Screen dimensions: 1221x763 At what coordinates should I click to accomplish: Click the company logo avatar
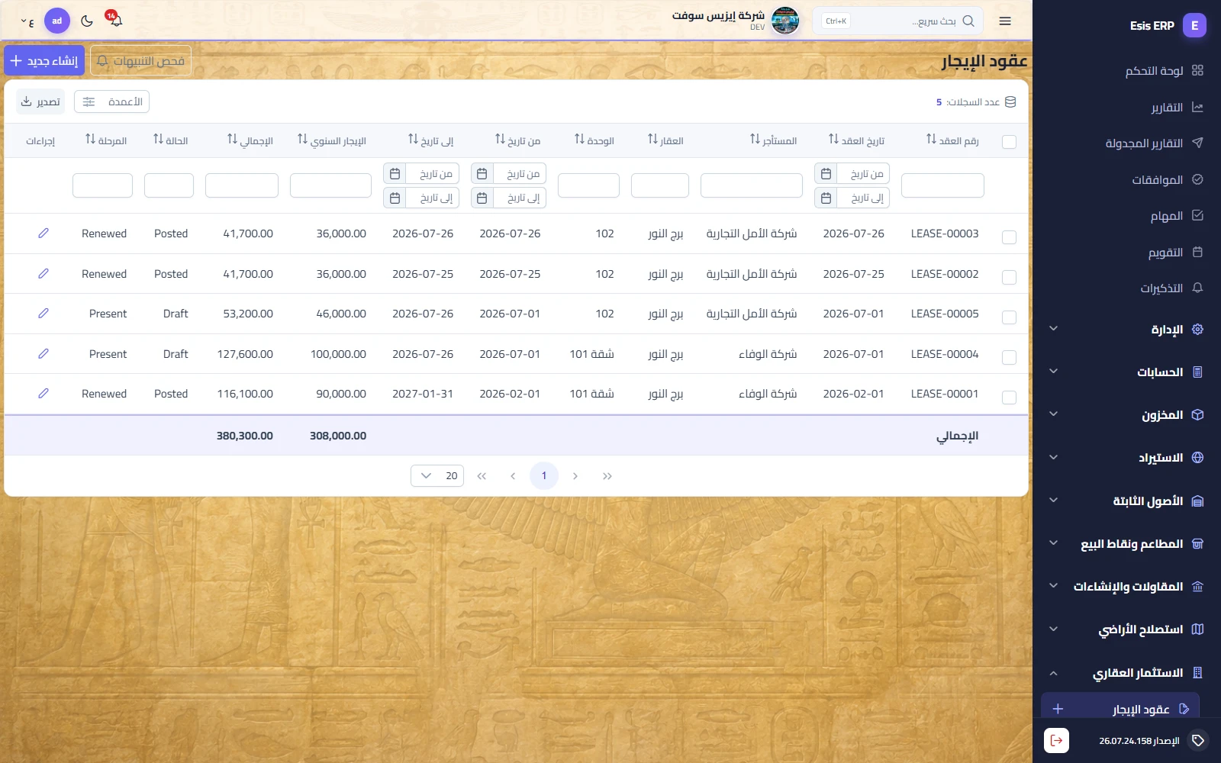tap(785, 21)
